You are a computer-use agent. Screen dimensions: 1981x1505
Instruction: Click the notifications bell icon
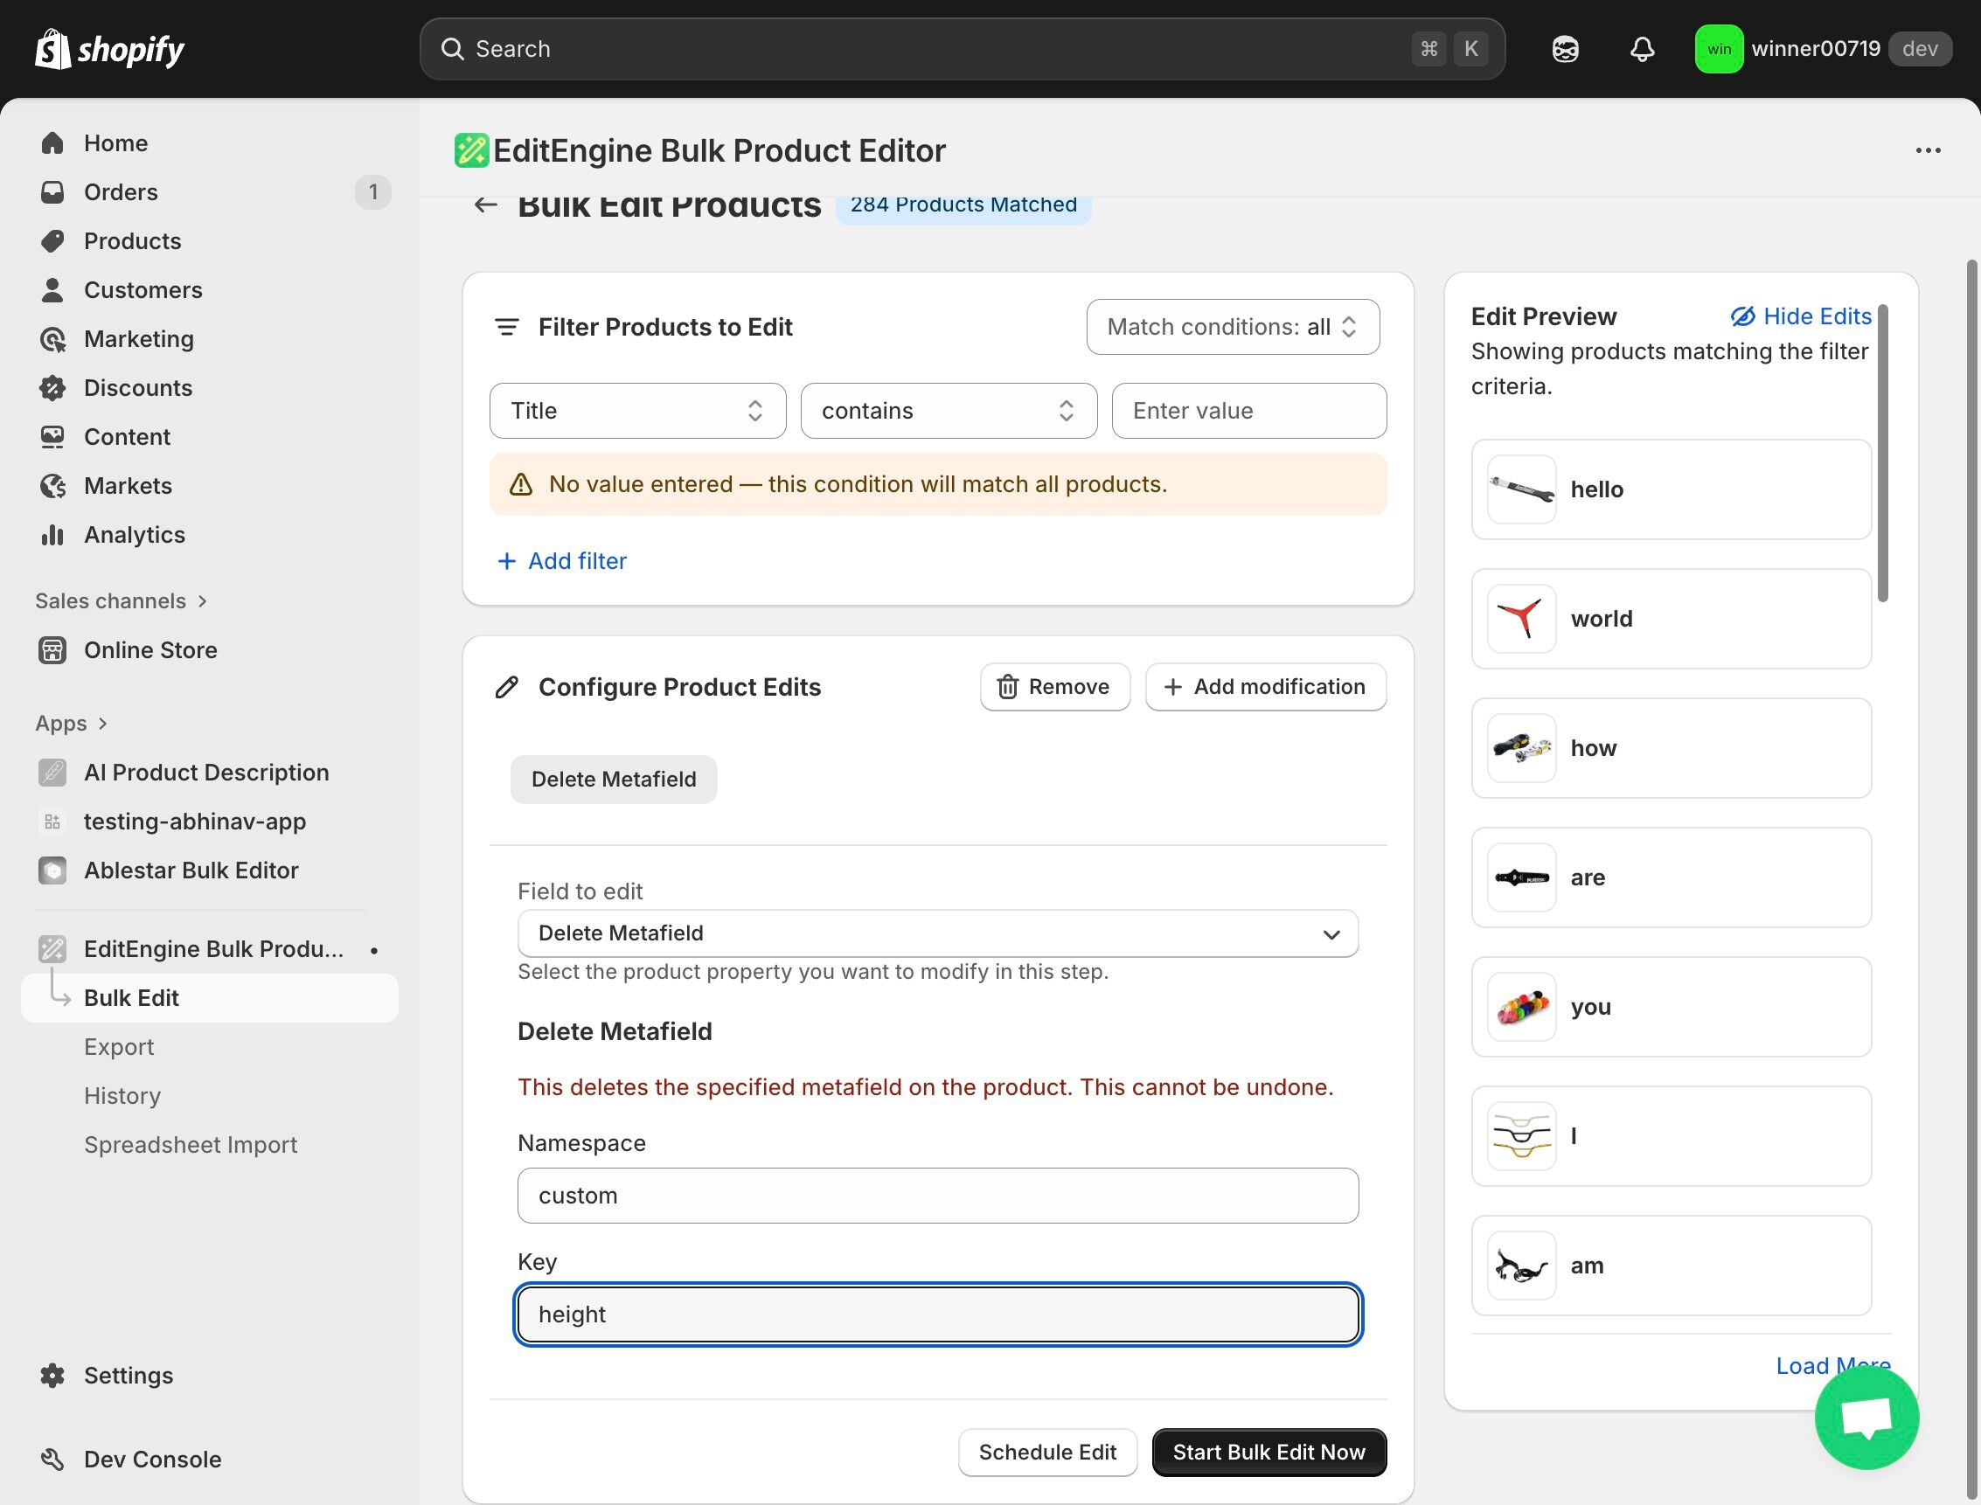pyautogui.click(x=1642, y=49)
